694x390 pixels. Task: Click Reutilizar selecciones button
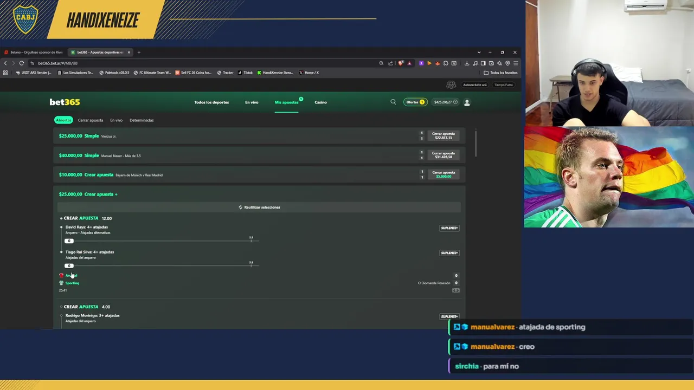259,207
